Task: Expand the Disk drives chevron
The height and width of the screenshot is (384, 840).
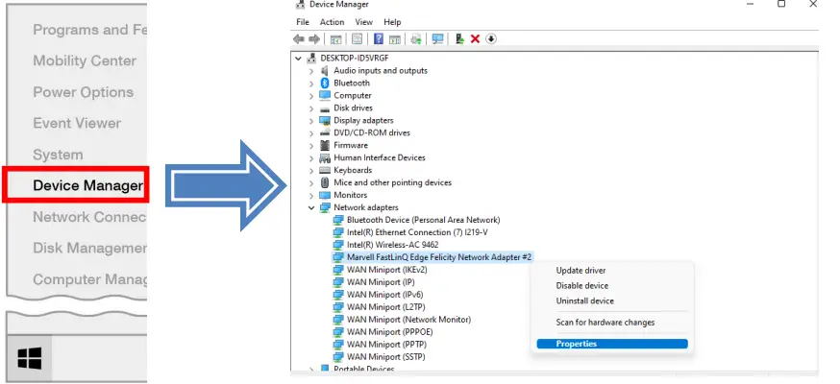Action: click(x=311, y=108)
